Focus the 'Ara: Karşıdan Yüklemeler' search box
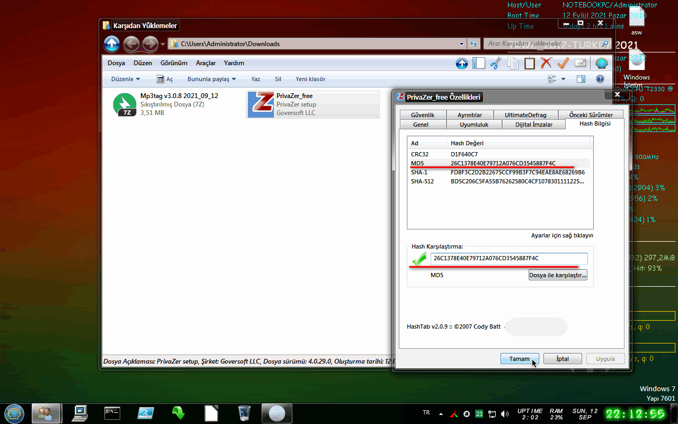The width and height of the screenshot is (678, 424). pyautogui.click(x=548, y=44)
